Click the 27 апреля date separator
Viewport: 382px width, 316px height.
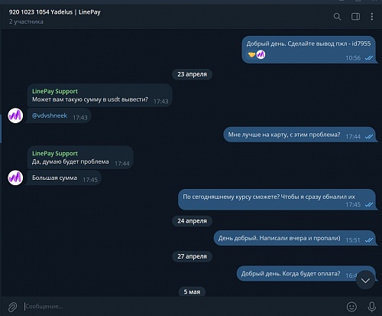[x=192, y=256]
